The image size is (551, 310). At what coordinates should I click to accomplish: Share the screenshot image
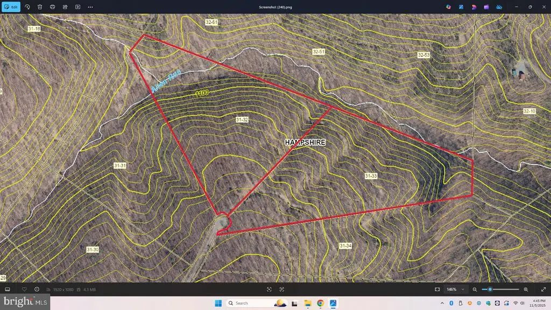pyautogui.click(x=65, y=7)
